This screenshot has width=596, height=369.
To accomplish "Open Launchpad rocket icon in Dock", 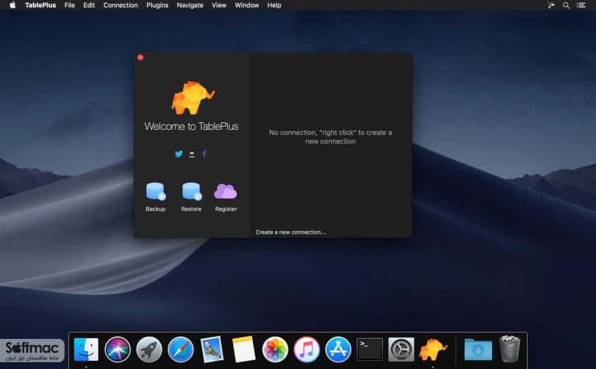I will (x=149, y=349).
